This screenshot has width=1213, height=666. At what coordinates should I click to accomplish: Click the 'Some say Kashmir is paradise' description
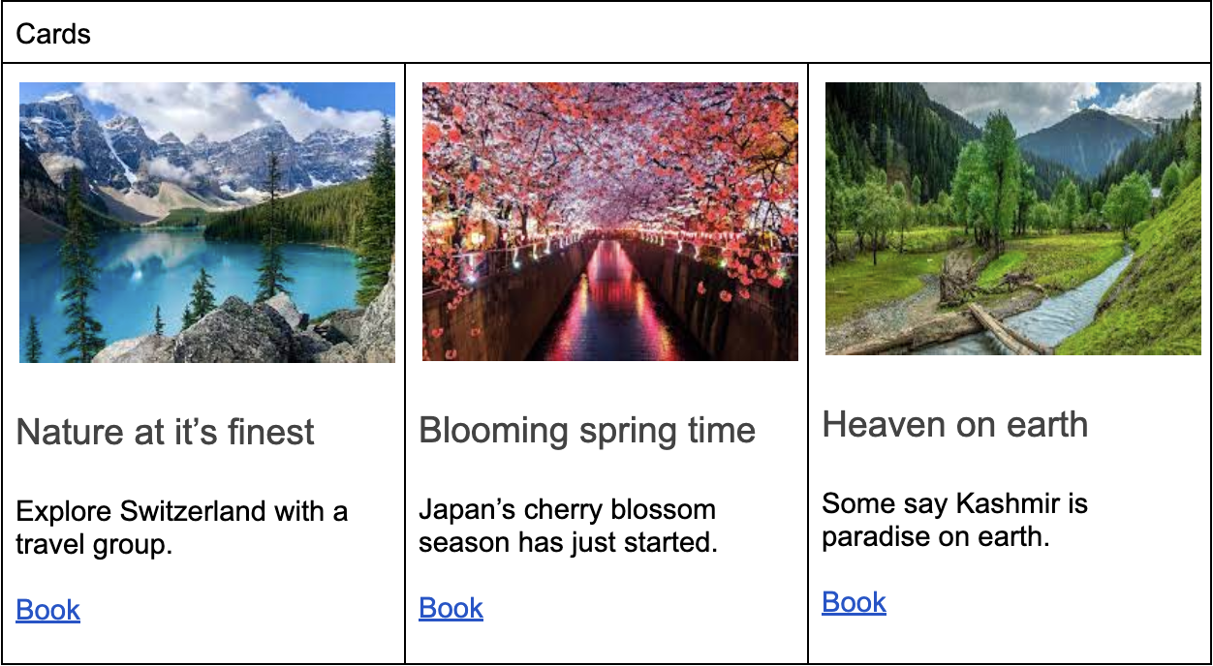(954, 520)
